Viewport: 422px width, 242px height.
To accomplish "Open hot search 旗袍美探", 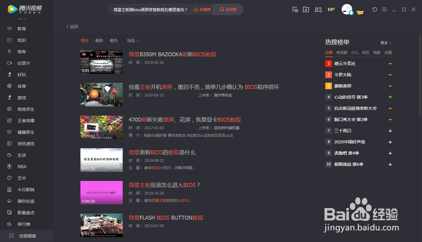I will [343, 86].
